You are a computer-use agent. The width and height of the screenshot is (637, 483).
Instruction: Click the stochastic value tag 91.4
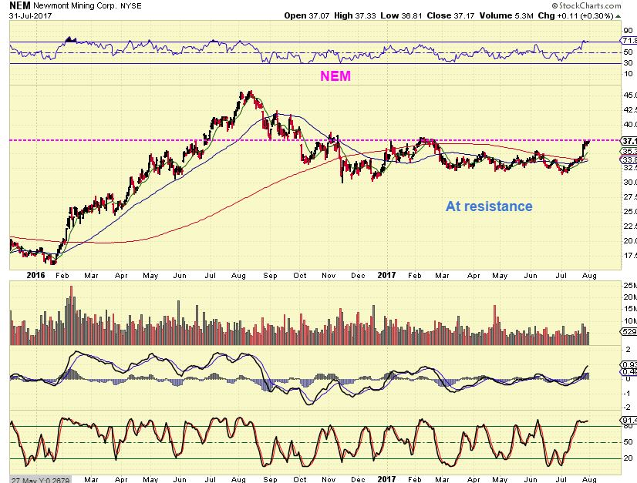pyautogui.click(x=629, y=420)
